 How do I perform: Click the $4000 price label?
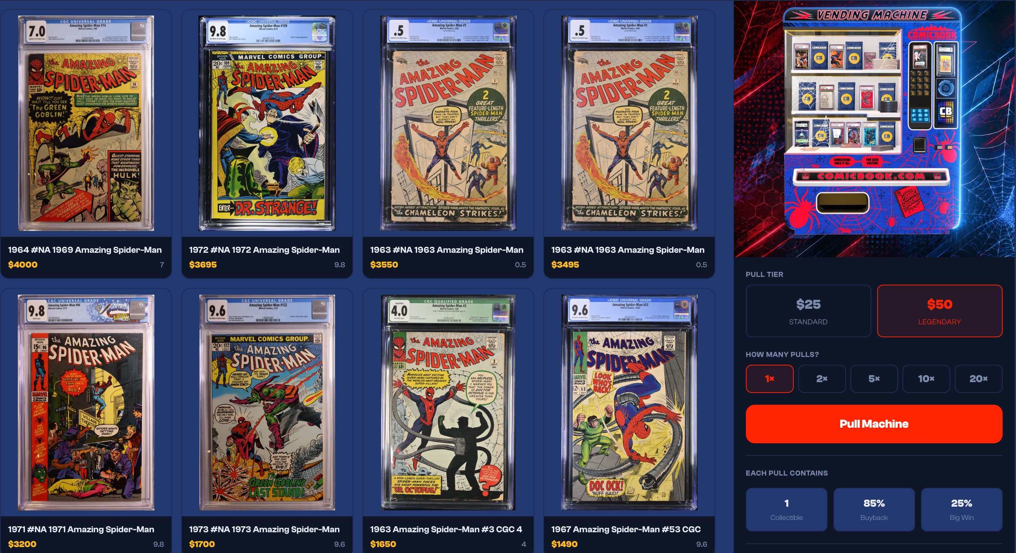pos(23,265)
